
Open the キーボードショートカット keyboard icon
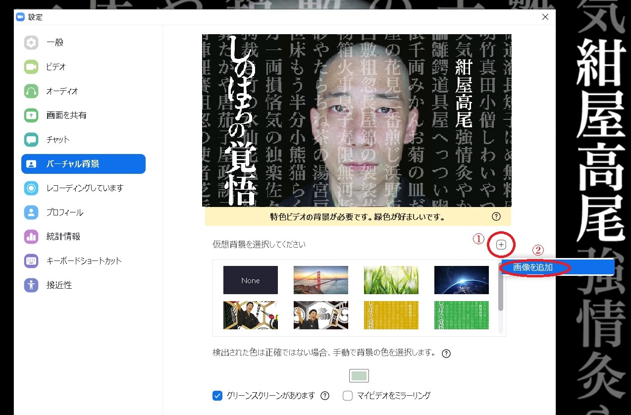[31, 261]
